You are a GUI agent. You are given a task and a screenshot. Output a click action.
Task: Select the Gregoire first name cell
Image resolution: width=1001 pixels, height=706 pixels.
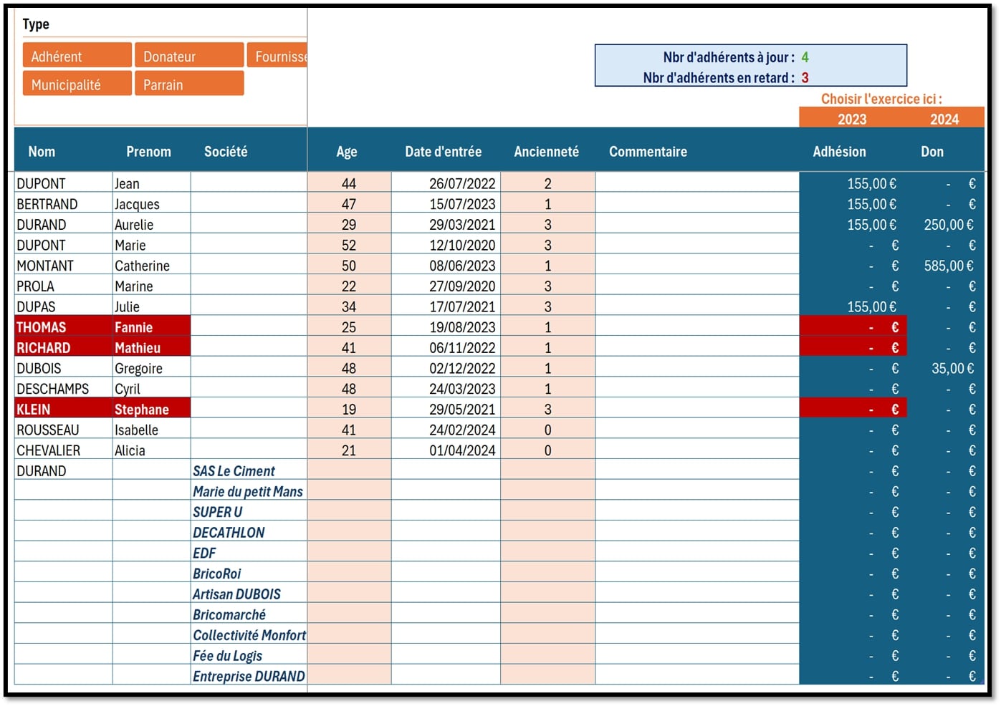pyautogui.click(x=151, y=368)
